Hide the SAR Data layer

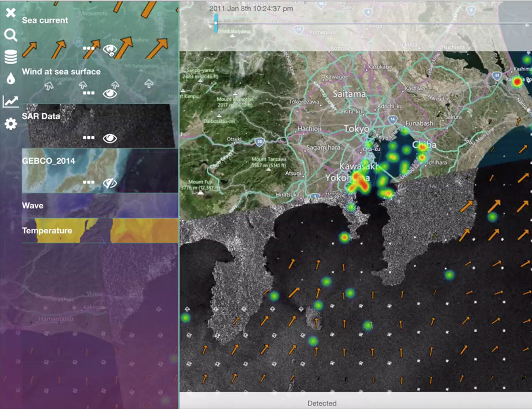pyautogui.click(x=110, y=138)
